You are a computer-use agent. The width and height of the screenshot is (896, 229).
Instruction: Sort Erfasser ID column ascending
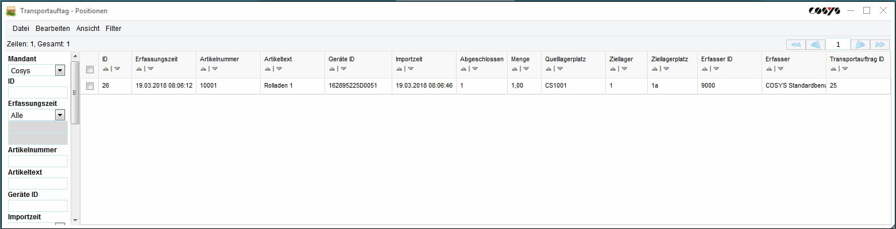pyautogui.click(x=704, y=69)
